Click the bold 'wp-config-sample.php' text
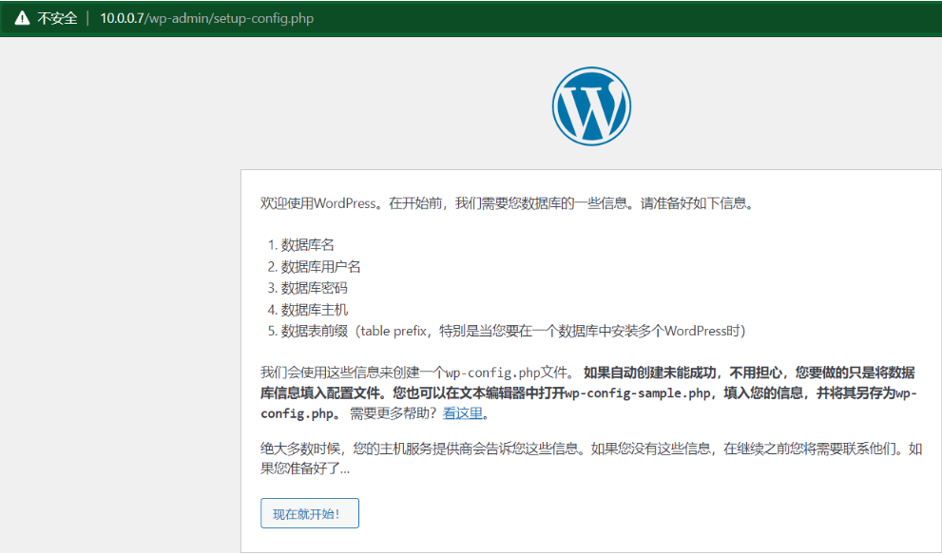The width and height of the screenshot is (942, 555). click(x=638, y=393)
